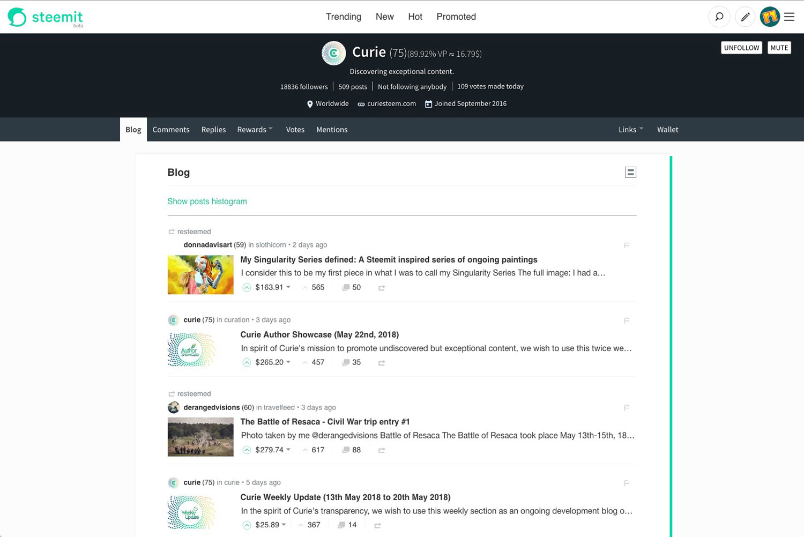Resteem the Curie Weekly Update post
804x537 pixels.
pos(377,525)
